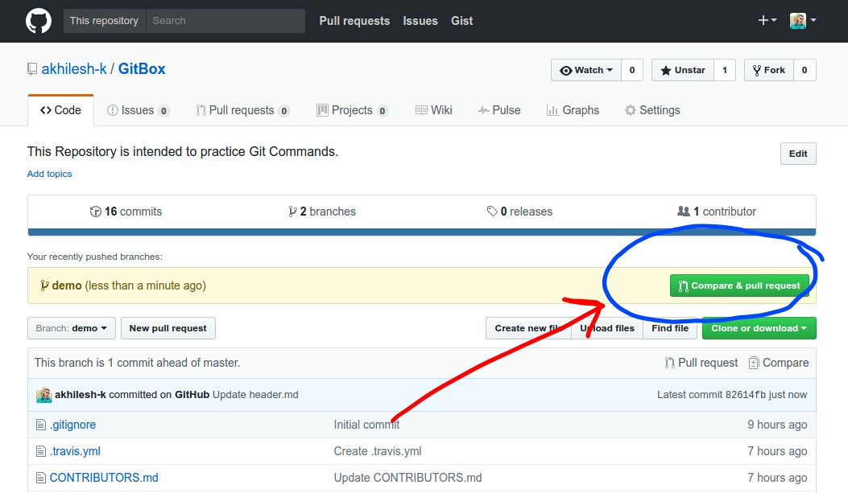The width and height of the screenshot is (848, 493).
Task: Click the Pull request link in branch info bar
Action: click(701, 363)
